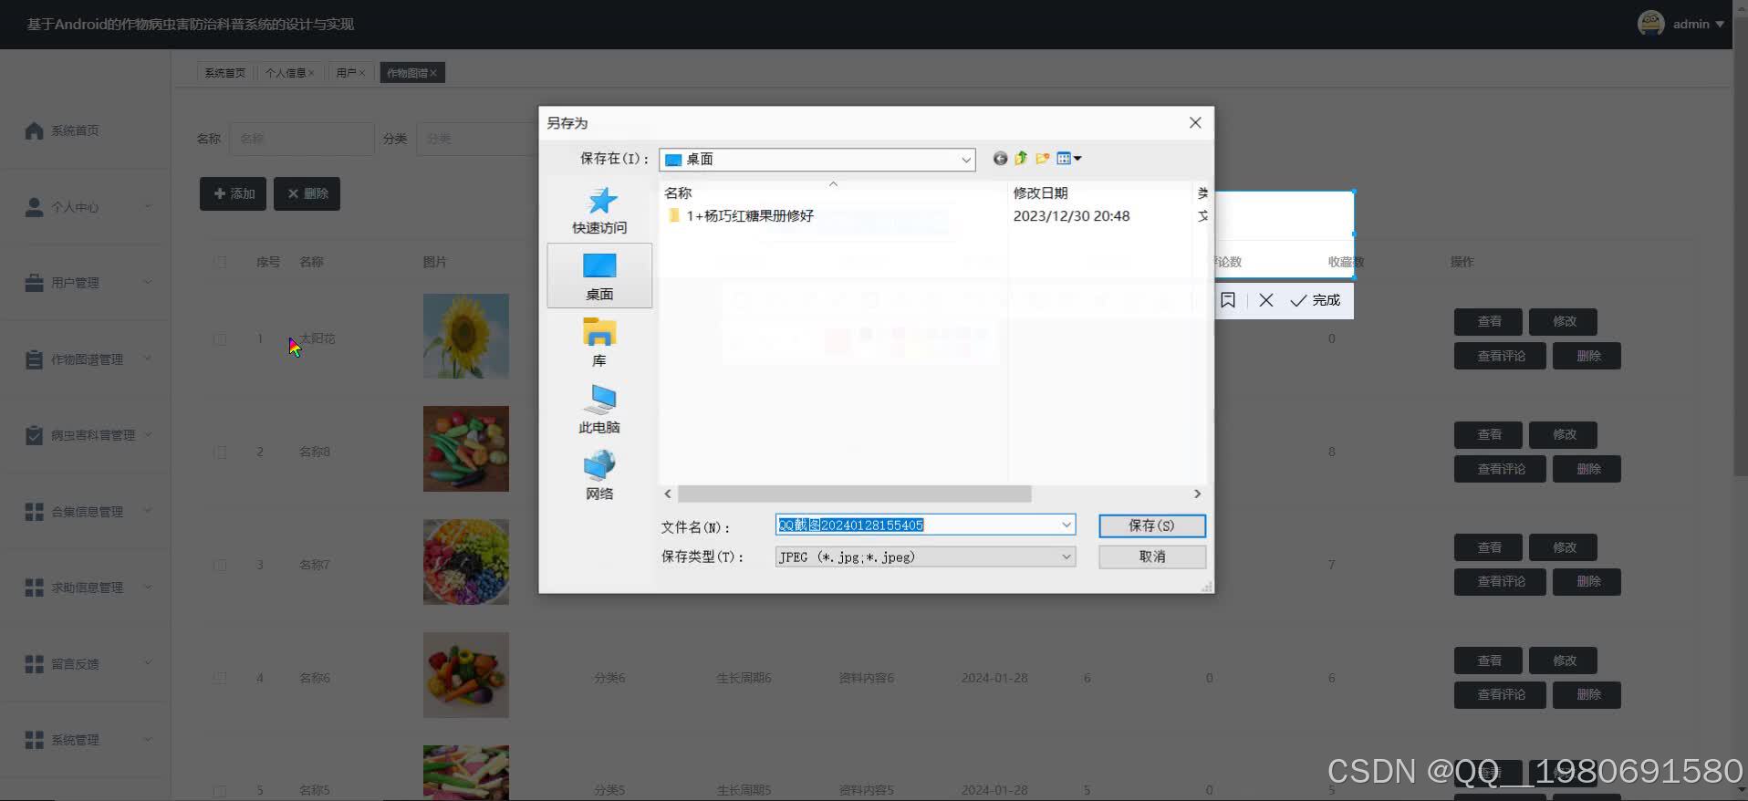This screenshot has width=1748, height=801.
Task: Sort by 名称 column header in dialog
Action: tap(678, 193)
